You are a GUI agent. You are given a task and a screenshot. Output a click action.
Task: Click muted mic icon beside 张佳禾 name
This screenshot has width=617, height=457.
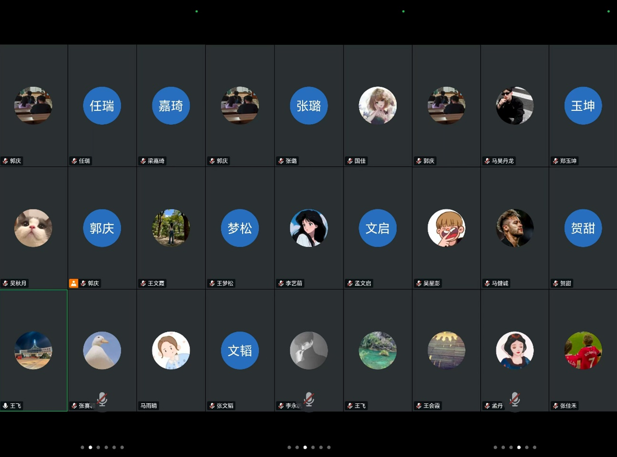pyautogui.click(x=555, y=406)
